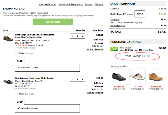Click the Kohl's Cash icon
The height and width of the screenshot is (115, 168).
click(114, 49)
